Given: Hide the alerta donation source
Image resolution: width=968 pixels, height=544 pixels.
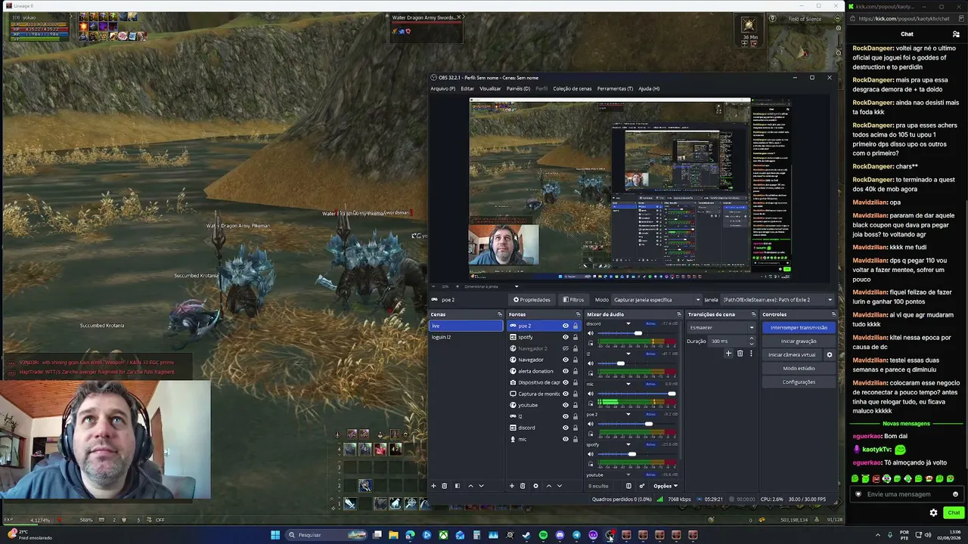Looking at the screenshot, I should tap(565, 371).
